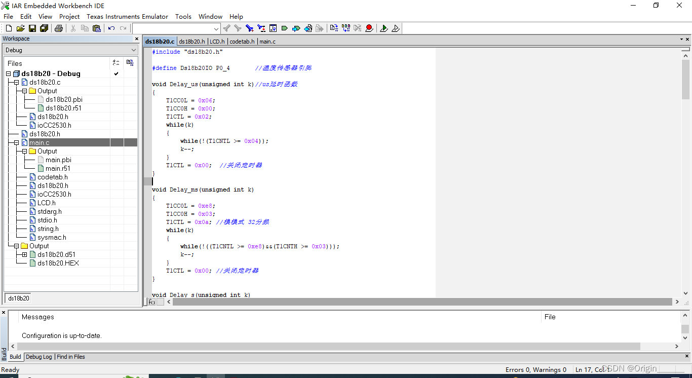This screenshot has width=692, height=378.
Task: Open the Debug configuration dropdown
Action: pos(71,50)
